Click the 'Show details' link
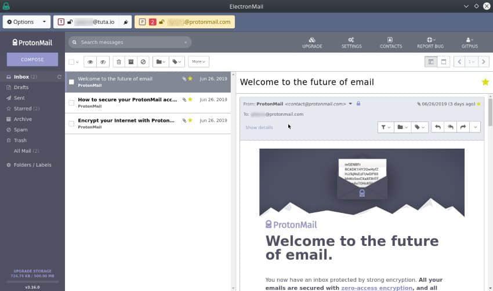The image size is (493, 291). pos(259,127)
